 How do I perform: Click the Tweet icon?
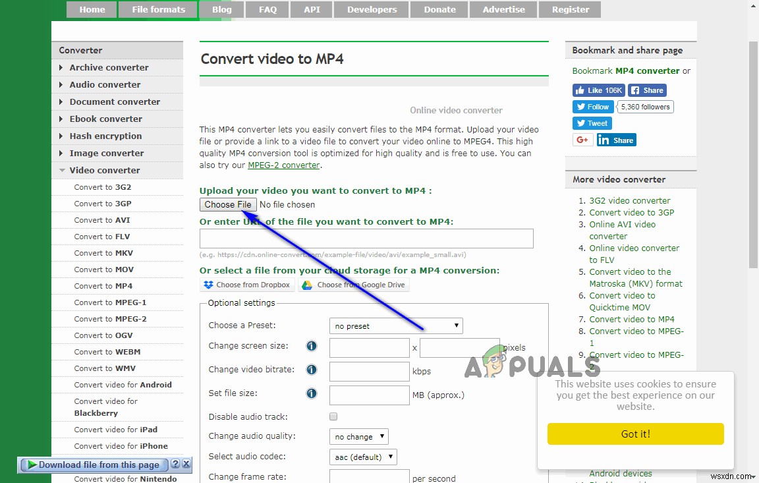[591, 123]
